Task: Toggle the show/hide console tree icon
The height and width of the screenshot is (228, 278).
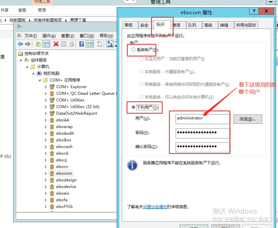Action: [x=46, y=44]
